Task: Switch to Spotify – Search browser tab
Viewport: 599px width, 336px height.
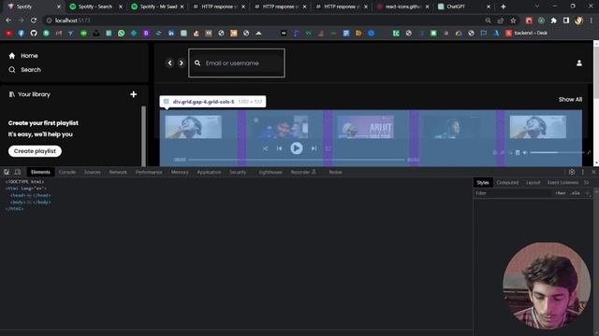Action: pos(95,7)
